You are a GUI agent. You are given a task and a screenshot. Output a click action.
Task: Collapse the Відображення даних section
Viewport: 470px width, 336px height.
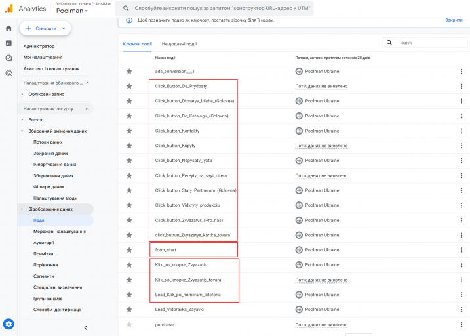(x=22, y=209)
